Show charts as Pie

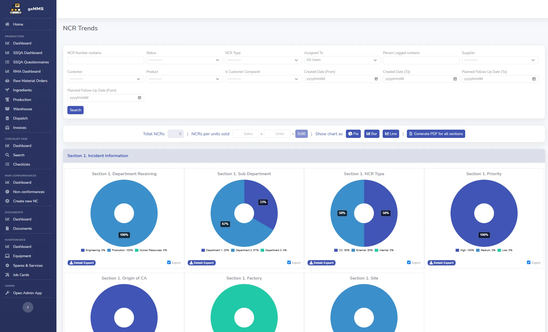pyautogui.click(x=353, y=134)
